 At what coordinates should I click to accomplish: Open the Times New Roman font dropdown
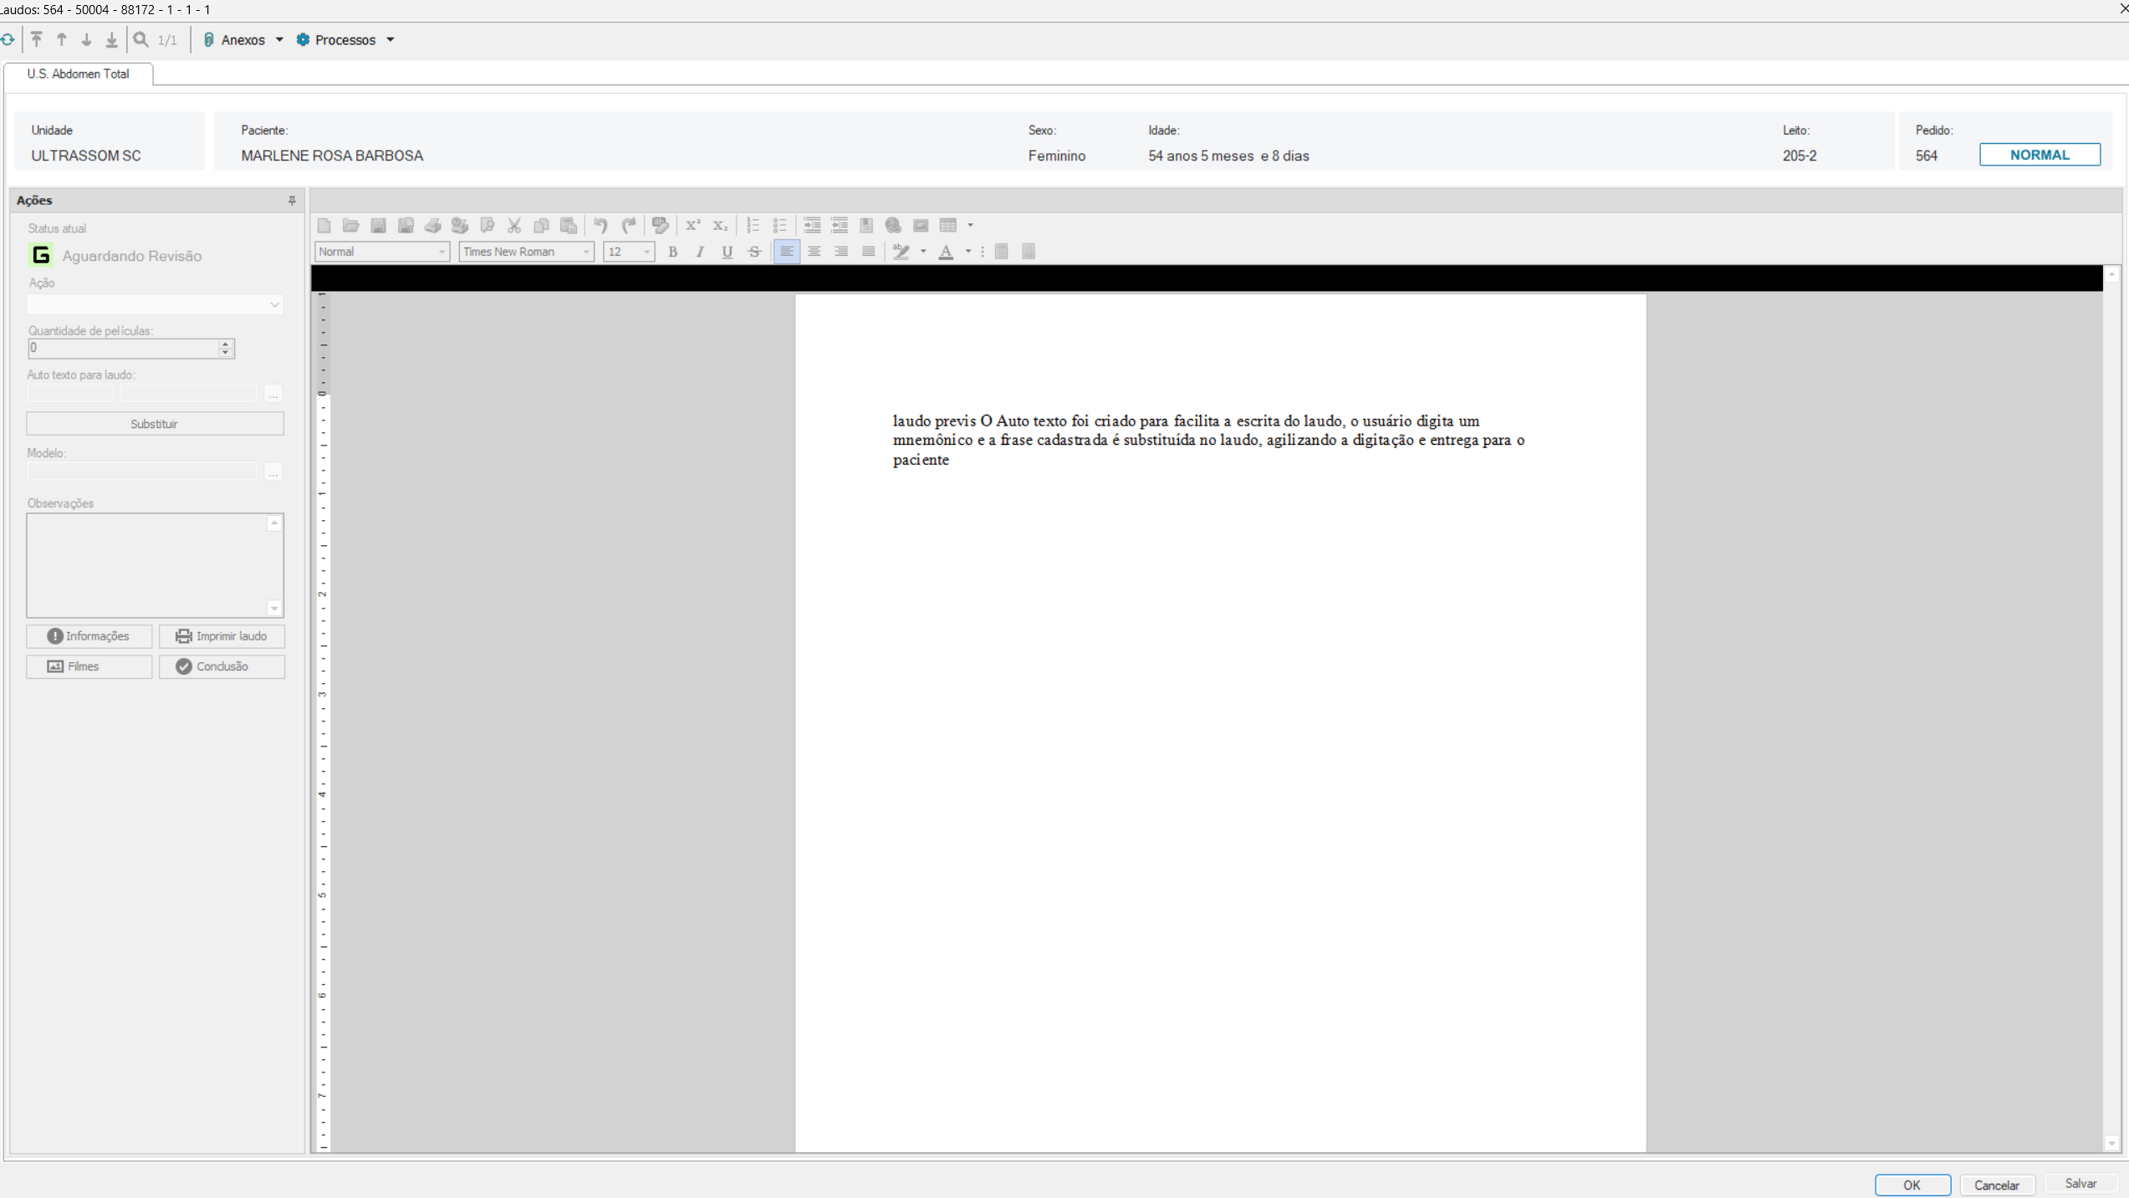pyautogui.click(x=585, y=252)
